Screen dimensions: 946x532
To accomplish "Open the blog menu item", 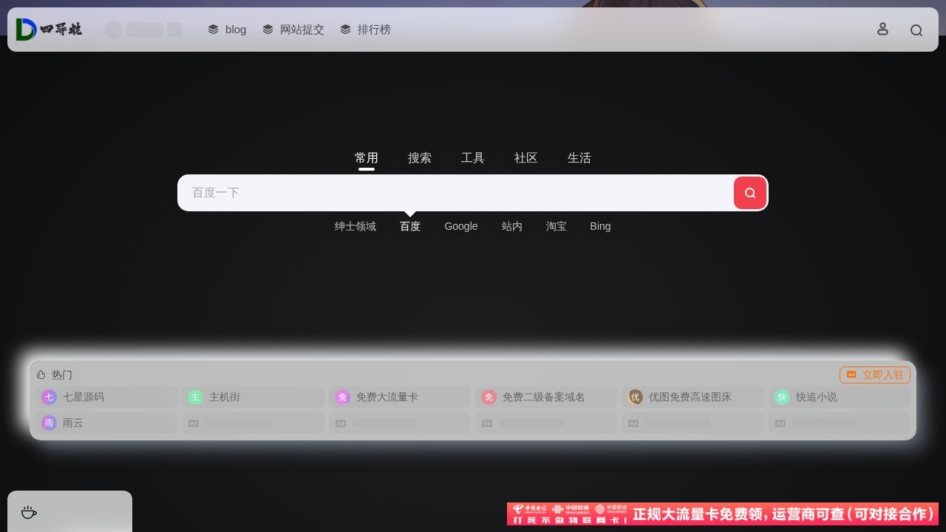I will pyautogui.click(x=227, y=30).
